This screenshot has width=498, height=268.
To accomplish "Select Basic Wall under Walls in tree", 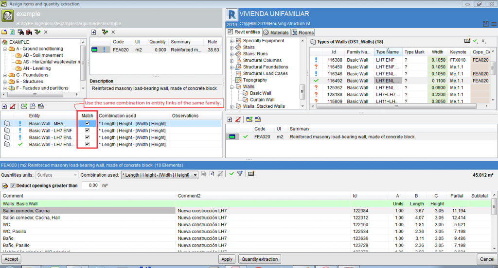I will (x=261, y=93).
